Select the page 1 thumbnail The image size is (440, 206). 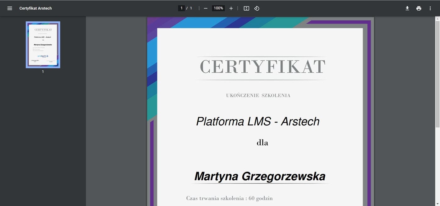coord(43,45)
